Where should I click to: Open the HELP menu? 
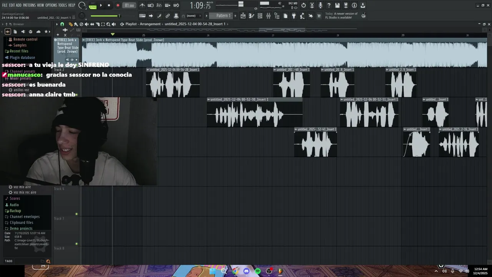tap(72, 5)
